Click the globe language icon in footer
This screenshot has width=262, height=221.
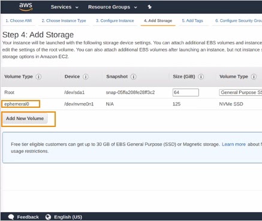click(x=48, y=217)
